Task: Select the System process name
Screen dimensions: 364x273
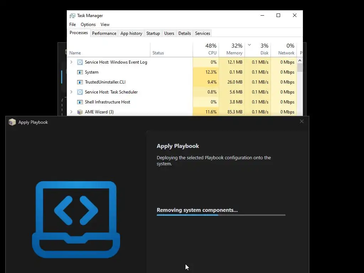Action: (92, 72)
